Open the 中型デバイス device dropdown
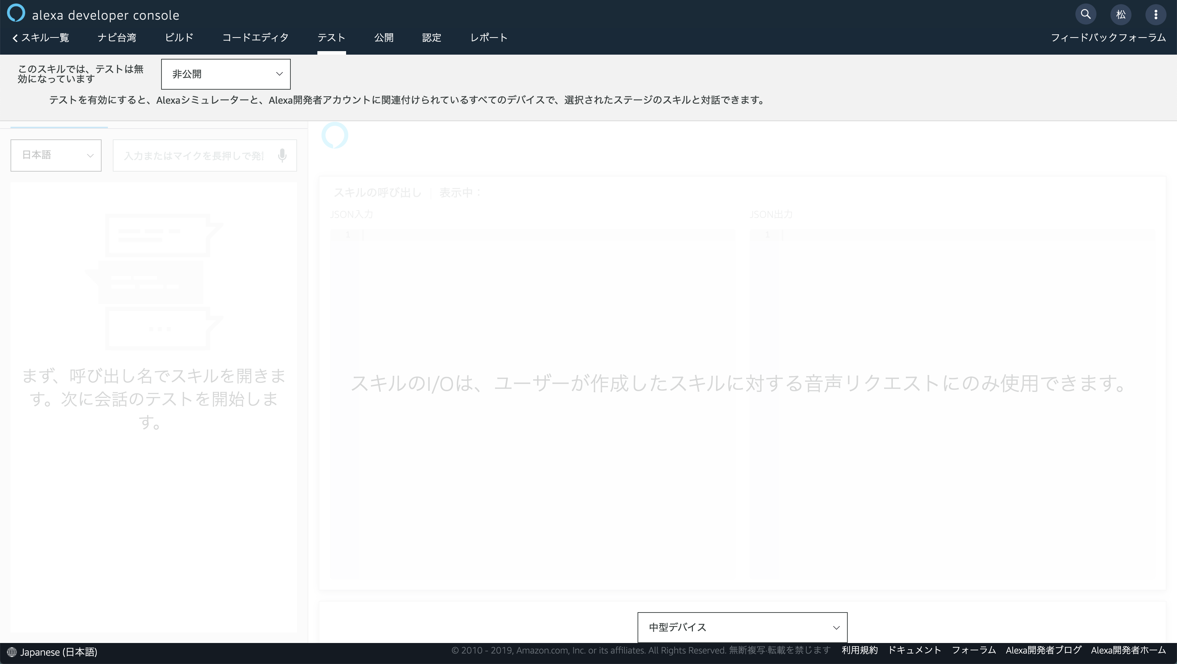 (x=743, y=628)
